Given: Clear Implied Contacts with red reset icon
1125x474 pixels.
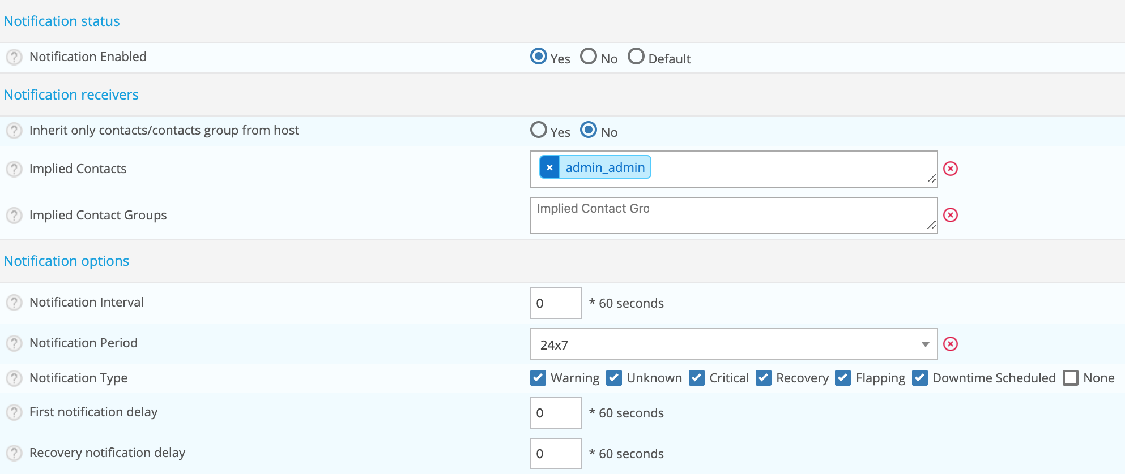Looking at the screenshot, I should tap(951, 169).
